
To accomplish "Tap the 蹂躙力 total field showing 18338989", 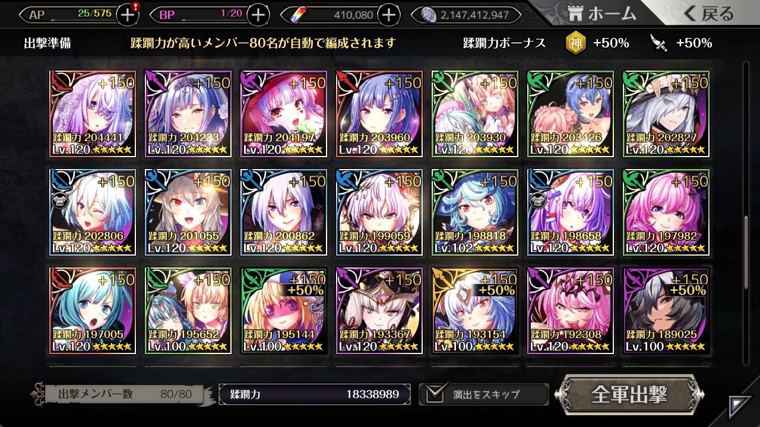I will coord(314,394).
